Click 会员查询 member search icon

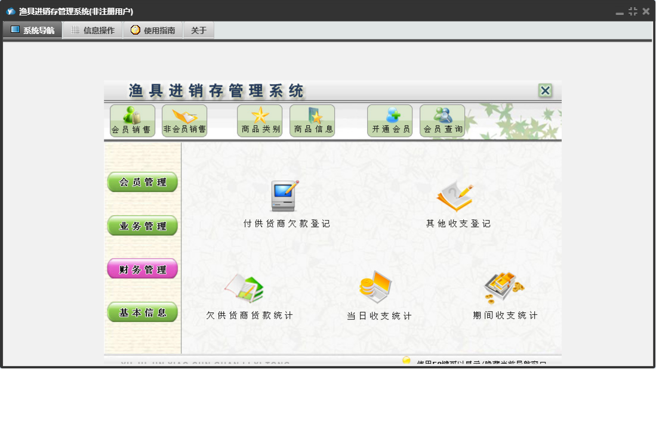tap(442, 120)
